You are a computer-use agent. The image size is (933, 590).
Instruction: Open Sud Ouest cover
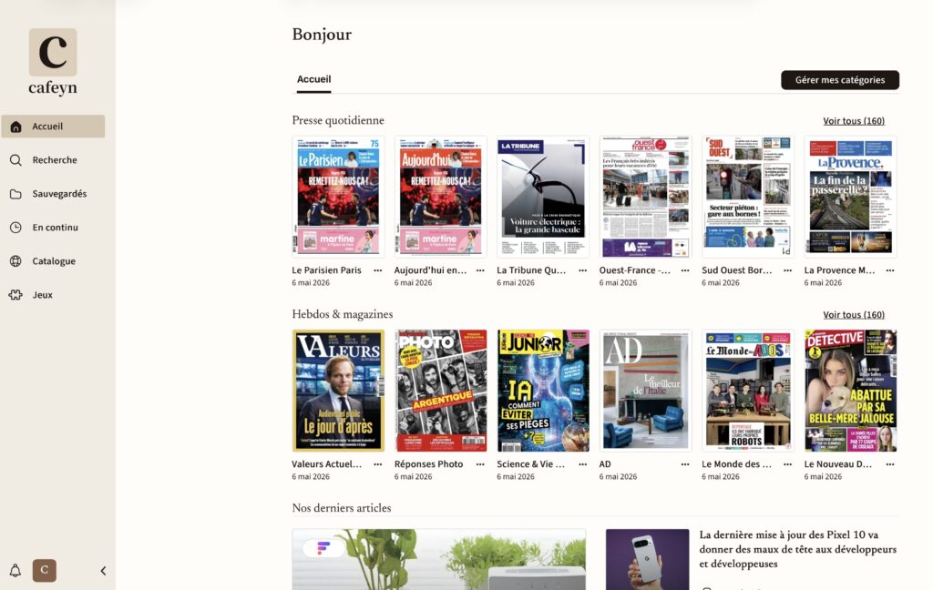[748, 197]
